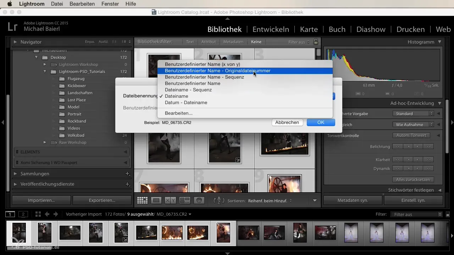
Task: Toggle the filmstrip filter switch
Action: 448,214
